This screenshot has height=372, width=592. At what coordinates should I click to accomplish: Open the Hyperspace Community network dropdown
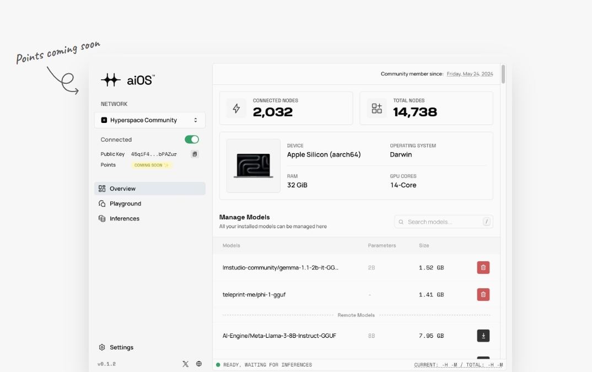[149, 120]
